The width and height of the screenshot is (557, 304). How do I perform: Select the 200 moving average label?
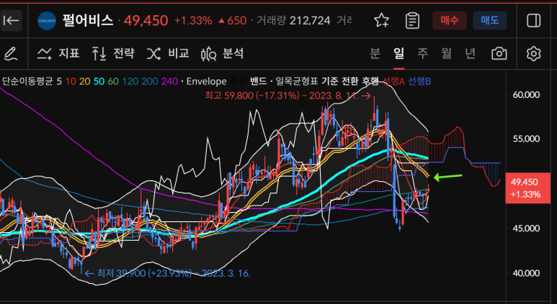click(x=150, y=81)
